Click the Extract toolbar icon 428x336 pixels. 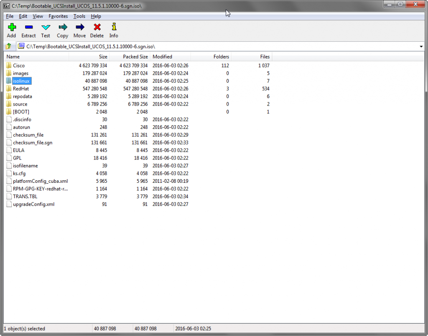[29, 27]
